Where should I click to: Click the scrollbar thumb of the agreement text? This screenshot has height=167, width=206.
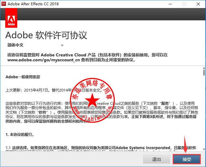point(204,73)
